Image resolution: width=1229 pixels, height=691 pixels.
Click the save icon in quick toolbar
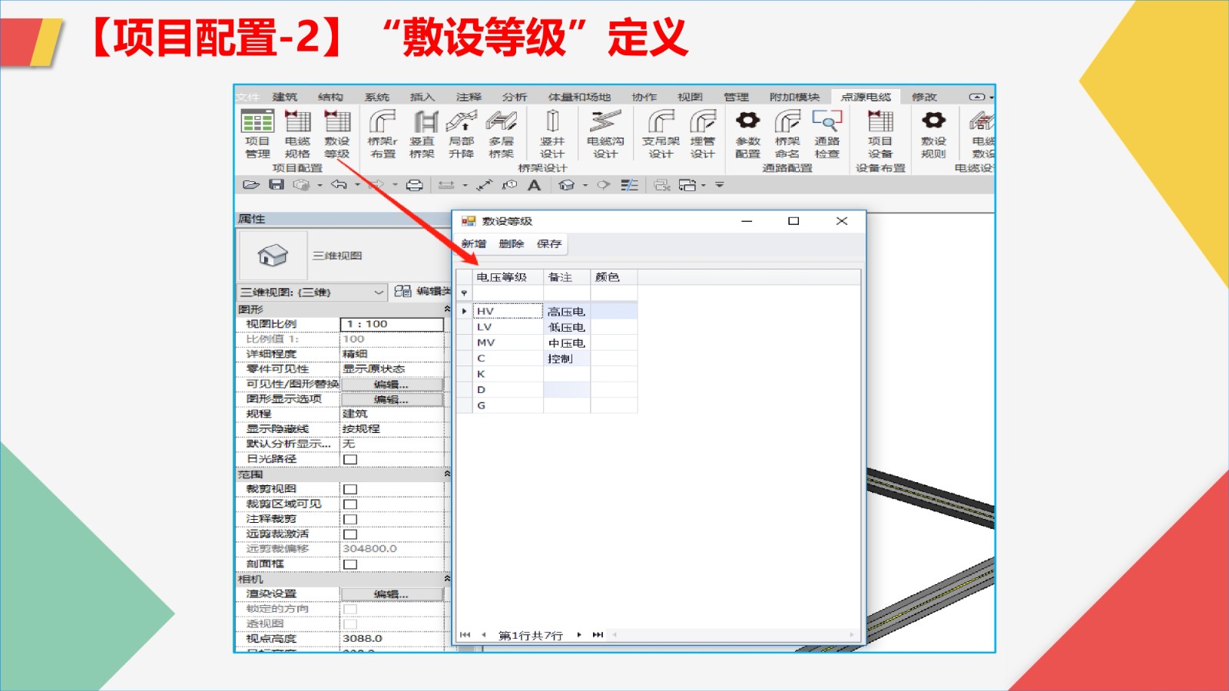(277, 185)
